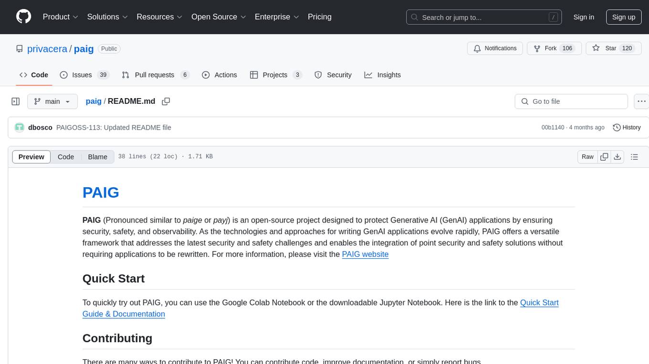This screenshot has width=649, height=364.
Task: Open the privacera owner link
Action: point(47,49)
